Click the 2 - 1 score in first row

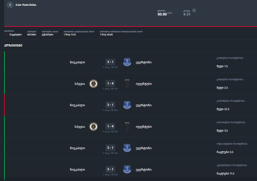click(110, 62)
